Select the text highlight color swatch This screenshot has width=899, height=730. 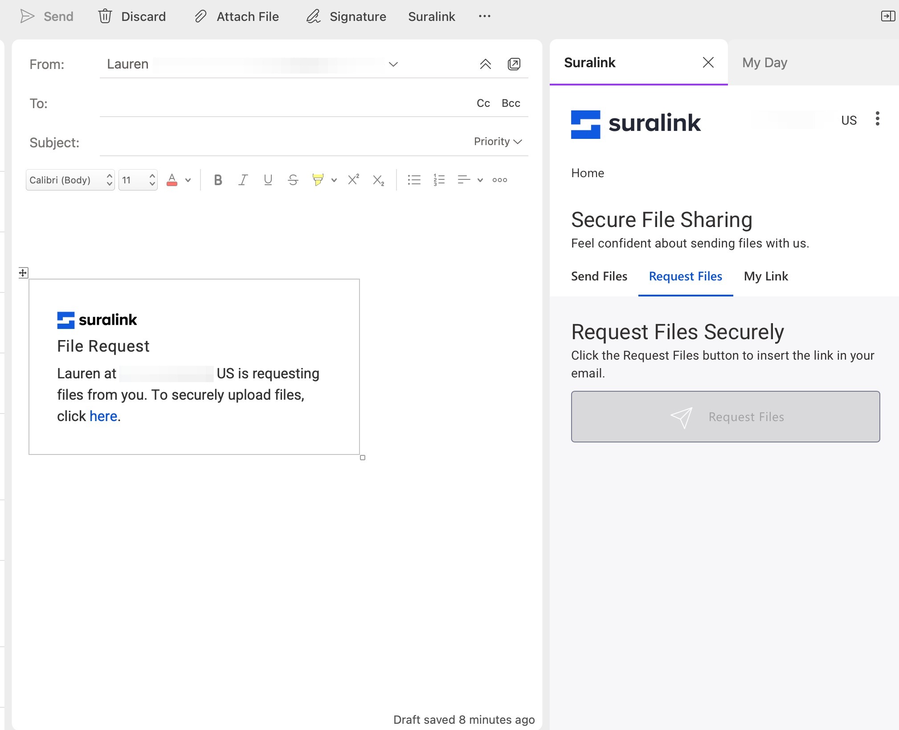(x=318, y=180)
